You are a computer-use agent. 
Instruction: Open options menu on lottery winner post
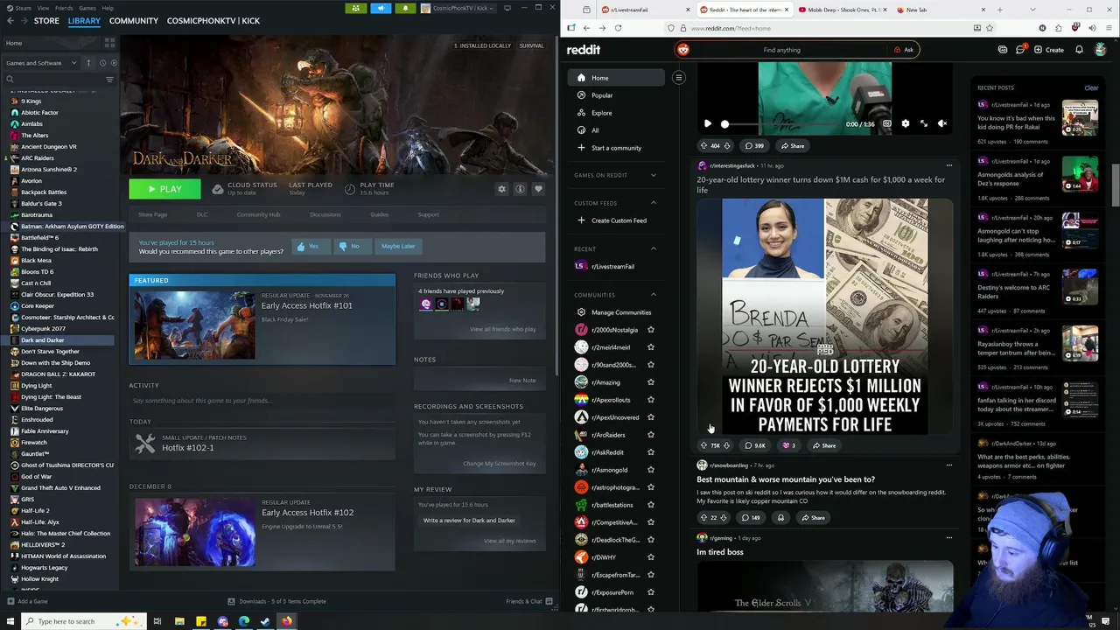pyautogui.click(x=948, y=165)
